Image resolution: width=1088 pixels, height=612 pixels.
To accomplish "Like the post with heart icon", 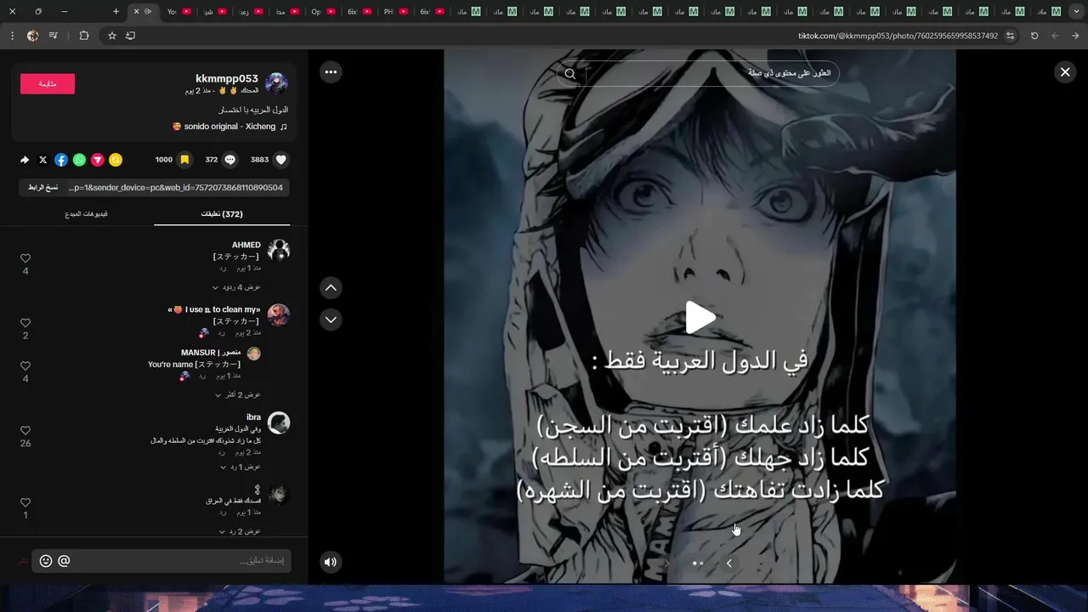I will 281,159.
